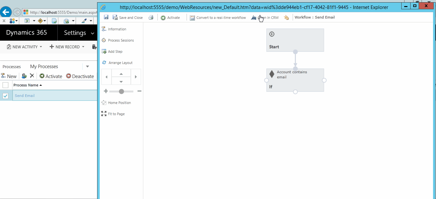Click the zoom in plus icon
436x199 pixels.
(106, 91)
